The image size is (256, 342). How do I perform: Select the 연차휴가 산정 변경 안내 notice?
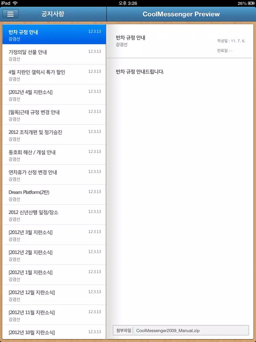click(x=54, y=175)
